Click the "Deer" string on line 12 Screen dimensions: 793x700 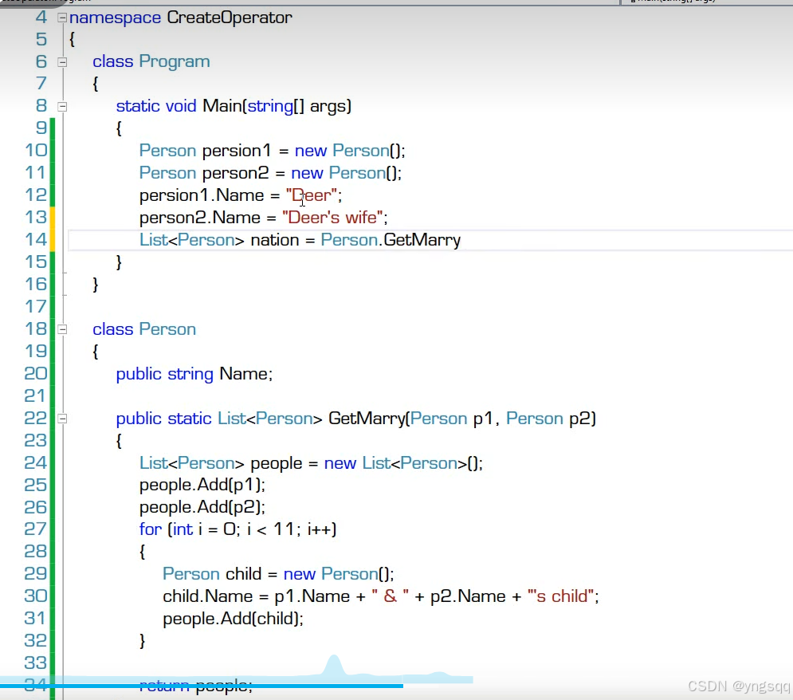(311, 195)
